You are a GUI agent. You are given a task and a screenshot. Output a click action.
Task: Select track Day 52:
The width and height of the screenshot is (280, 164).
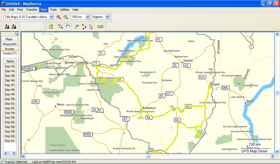[10, 108]
